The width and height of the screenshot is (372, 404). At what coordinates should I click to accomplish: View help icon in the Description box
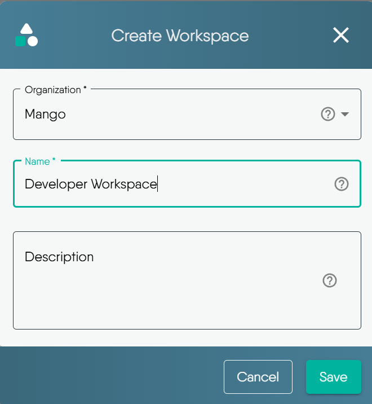[x=330, y=280]
